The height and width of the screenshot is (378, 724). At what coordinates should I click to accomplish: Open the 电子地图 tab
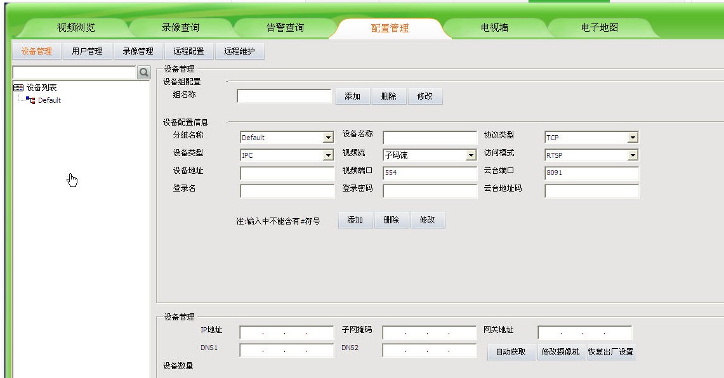[600, 28]
